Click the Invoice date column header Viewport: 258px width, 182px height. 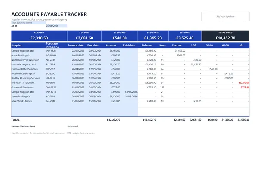click(x=76, y=45)
